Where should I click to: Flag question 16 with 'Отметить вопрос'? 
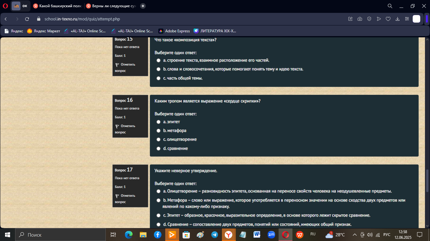pyautogui.click(x=125, y=129)
